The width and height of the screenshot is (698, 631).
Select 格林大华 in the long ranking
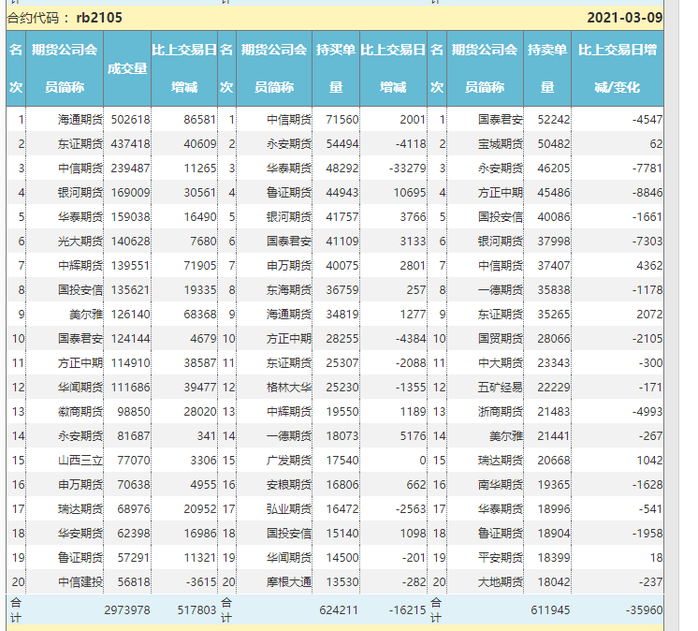(289, 388)
